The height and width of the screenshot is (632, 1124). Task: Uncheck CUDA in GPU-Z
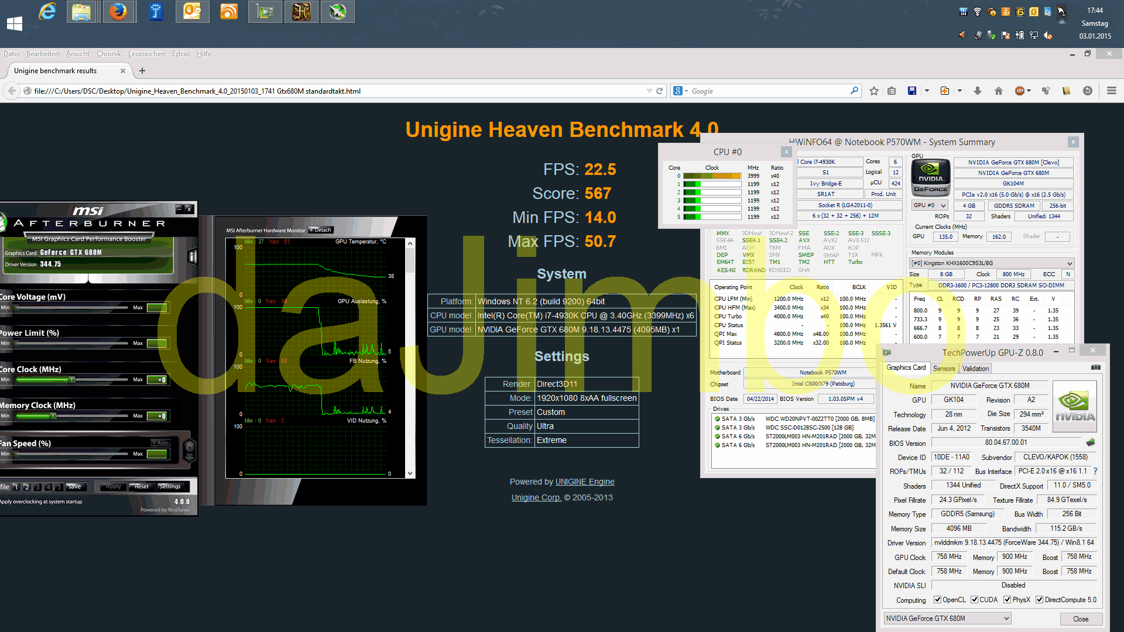coord(974,600)
